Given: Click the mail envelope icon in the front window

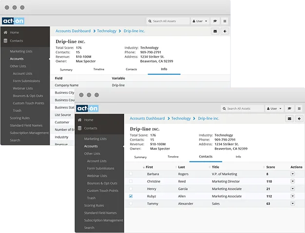Looking at the screenshot, I should click(x=289, y=119).
